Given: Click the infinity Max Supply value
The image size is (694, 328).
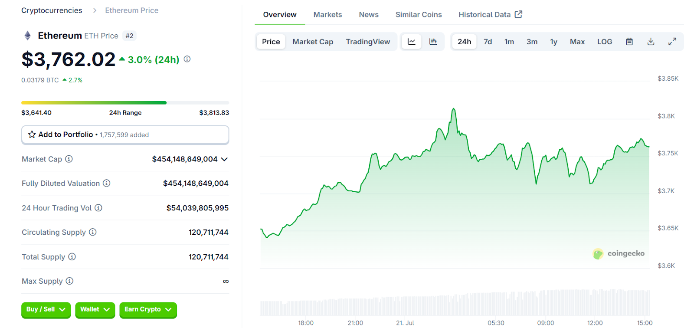Looking at the screenshot, I should click(x=226, y=282).
